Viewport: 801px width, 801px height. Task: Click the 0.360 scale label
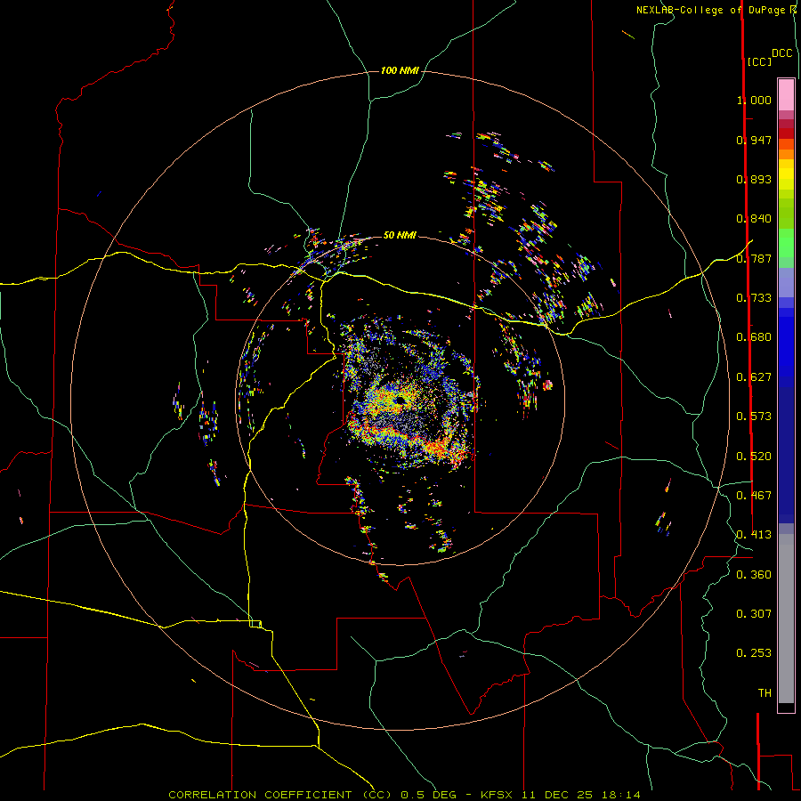(x=754, y=575)
